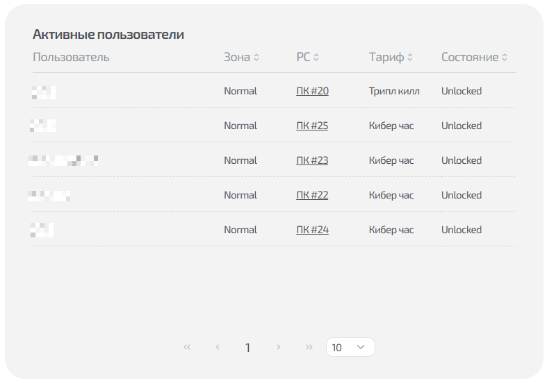Select page number 1
The width and height of the screenshot is (547, 388).
pos(247,348)
